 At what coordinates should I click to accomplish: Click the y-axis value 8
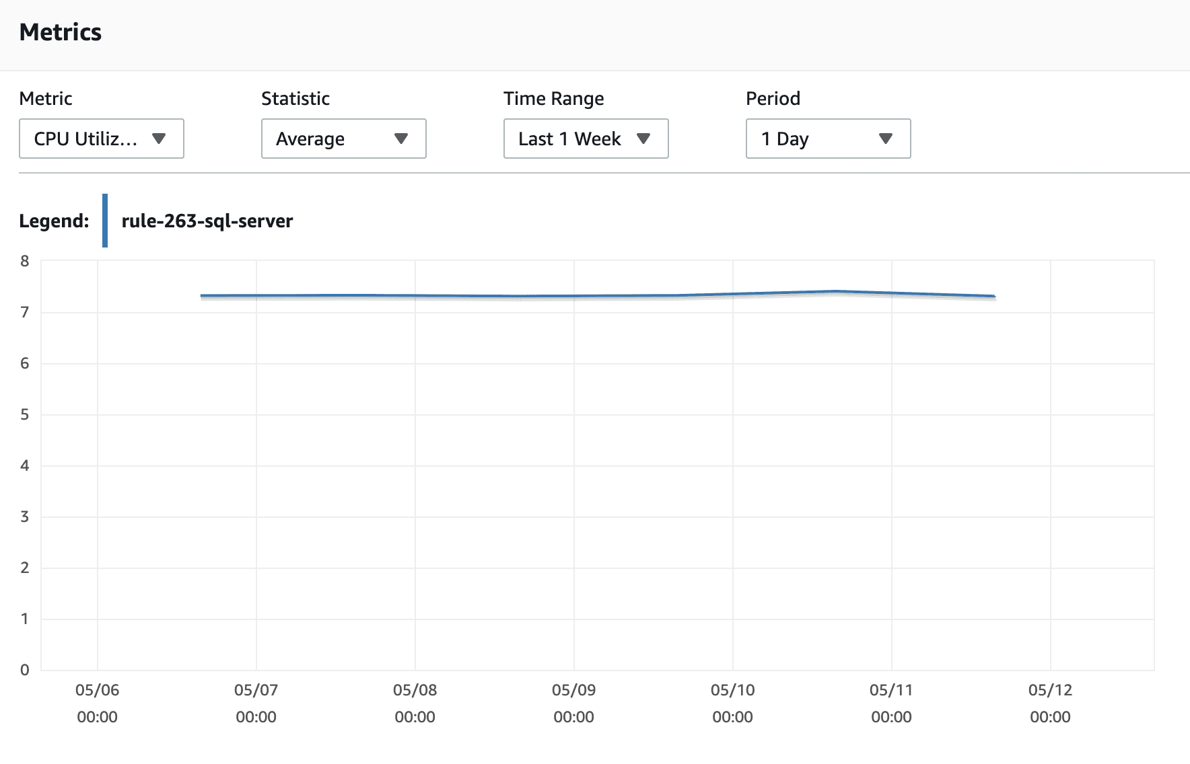pos(25,261)
